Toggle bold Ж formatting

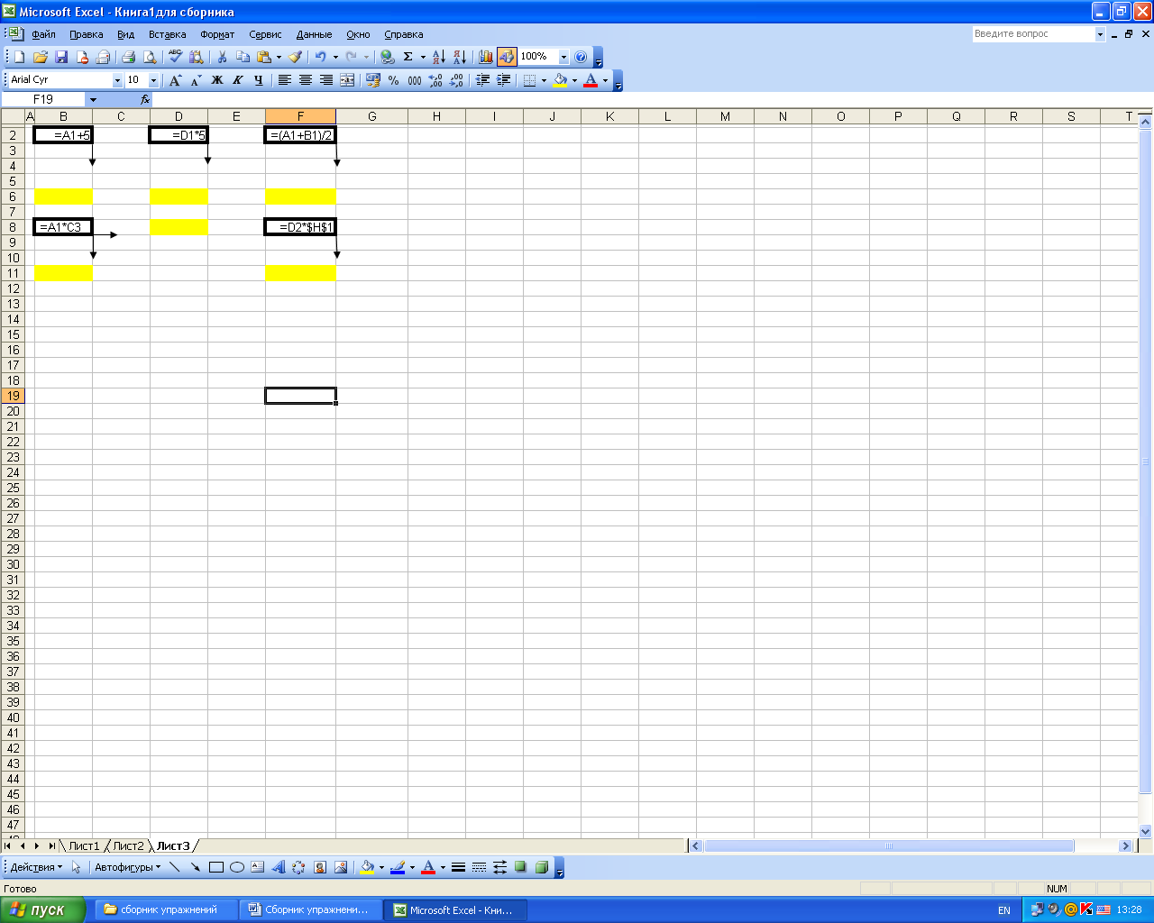[217, 80]
